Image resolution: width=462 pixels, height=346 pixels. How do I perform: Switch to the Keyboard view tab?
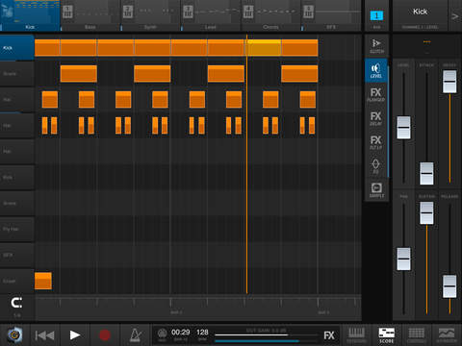pyautogui.click(x=356, y=335)
